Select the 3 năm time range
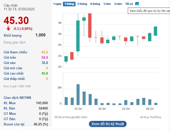 click(x=118, y=4)
